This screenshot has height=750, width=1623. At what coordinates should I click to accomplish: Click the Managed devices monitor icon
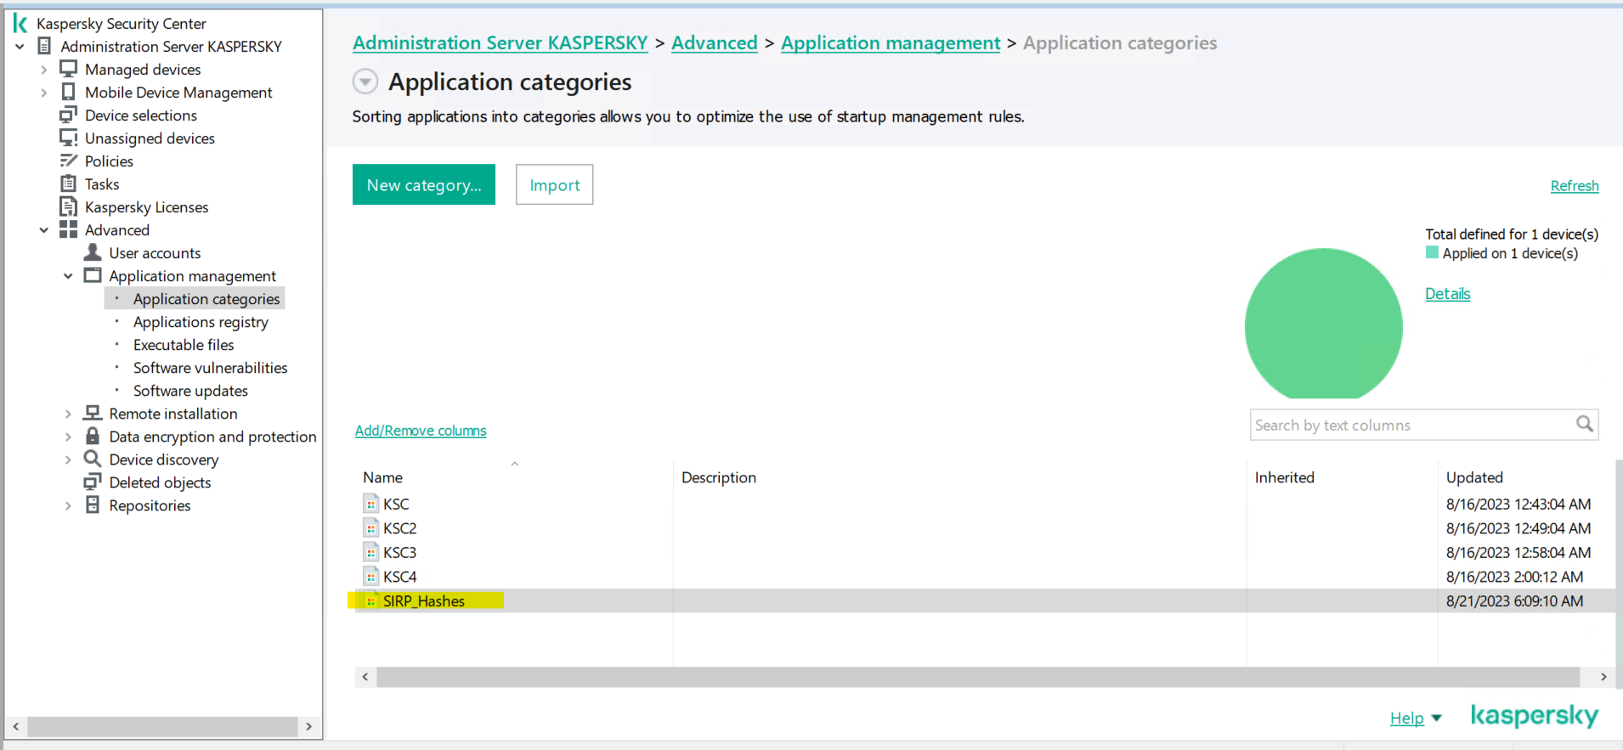(x=69, y=69)
